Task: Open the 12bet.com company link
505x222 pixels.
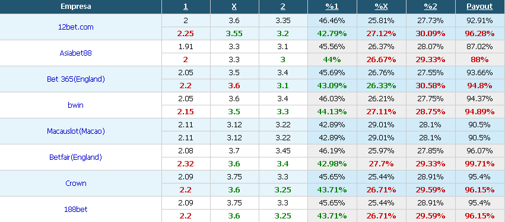Action: point(76,27)
